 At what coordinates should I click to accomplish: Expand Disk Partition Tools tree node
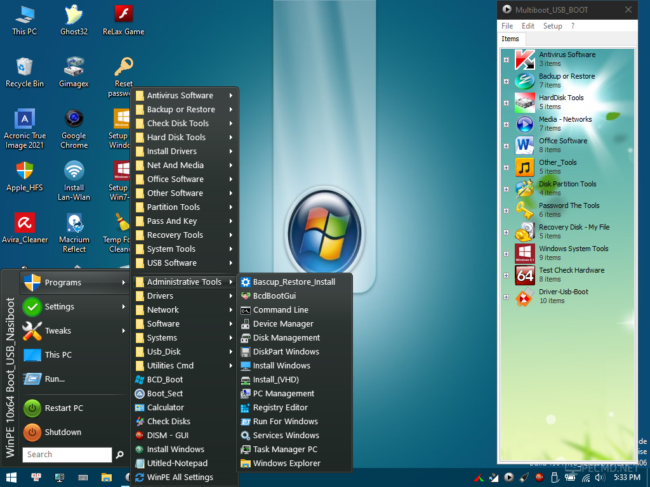tap(506, 189)
